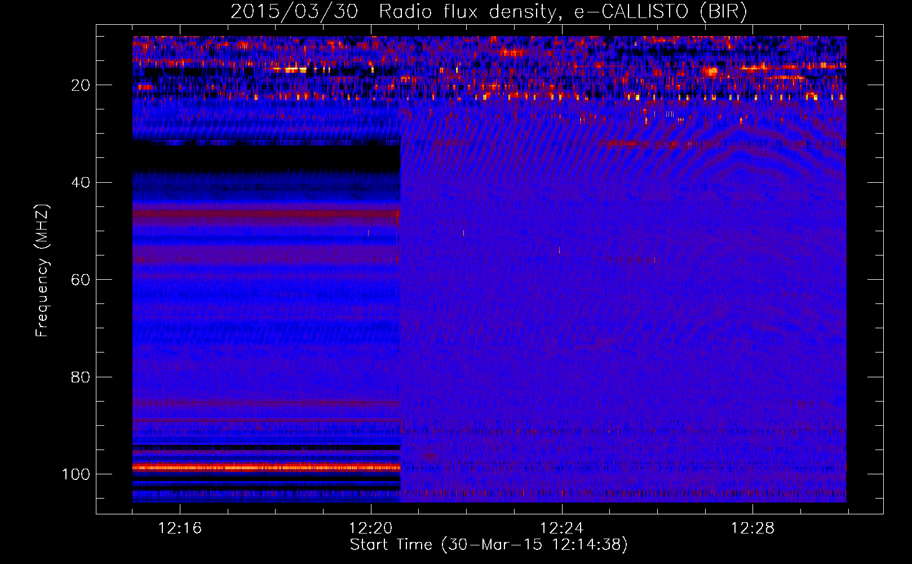Click the 'Frequency (MHZ)' axis label

pos(42,271)
